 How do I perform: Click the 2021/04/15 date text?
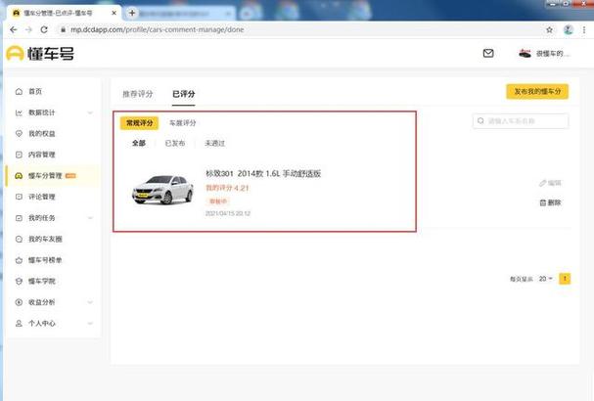pyautogui.click(x=228, y=213)
